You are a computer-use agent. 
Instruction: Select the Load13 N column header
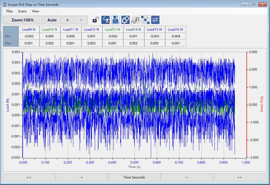pyautogui.click(x=113, y=29)
